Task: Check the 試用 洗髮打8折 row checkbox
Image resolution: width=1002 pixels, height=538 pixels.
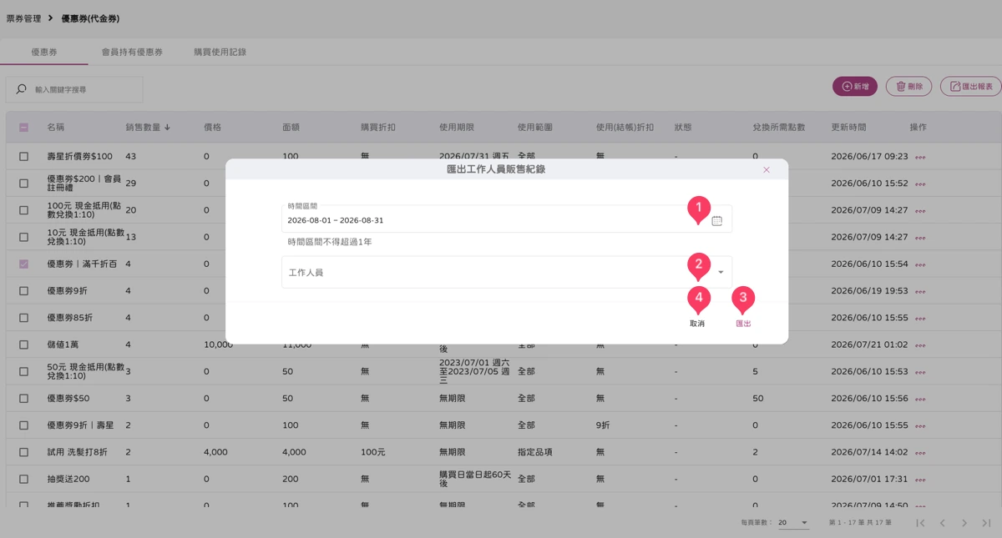Action: (x=23, y=452)
